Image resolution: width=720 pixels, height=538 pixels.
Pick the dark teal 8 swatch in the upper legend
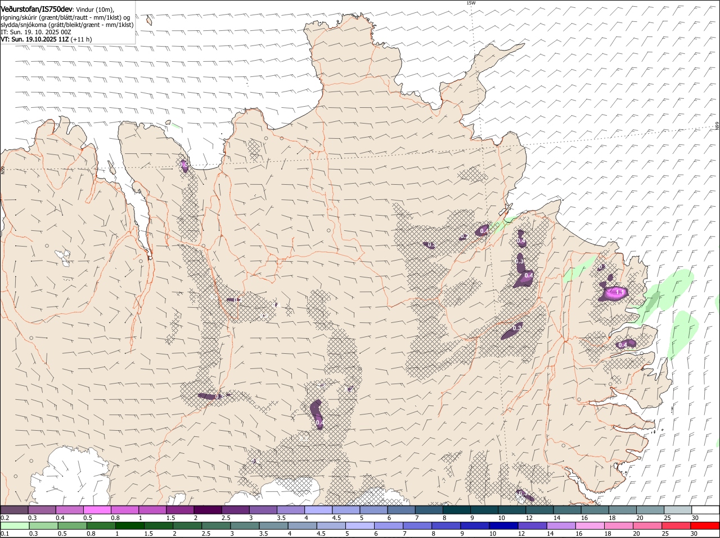[x=456, y=510]
